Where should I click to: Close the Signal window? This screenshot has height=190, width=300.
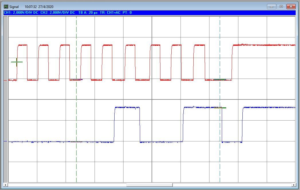pyautogui.click(x=291, y=7)
